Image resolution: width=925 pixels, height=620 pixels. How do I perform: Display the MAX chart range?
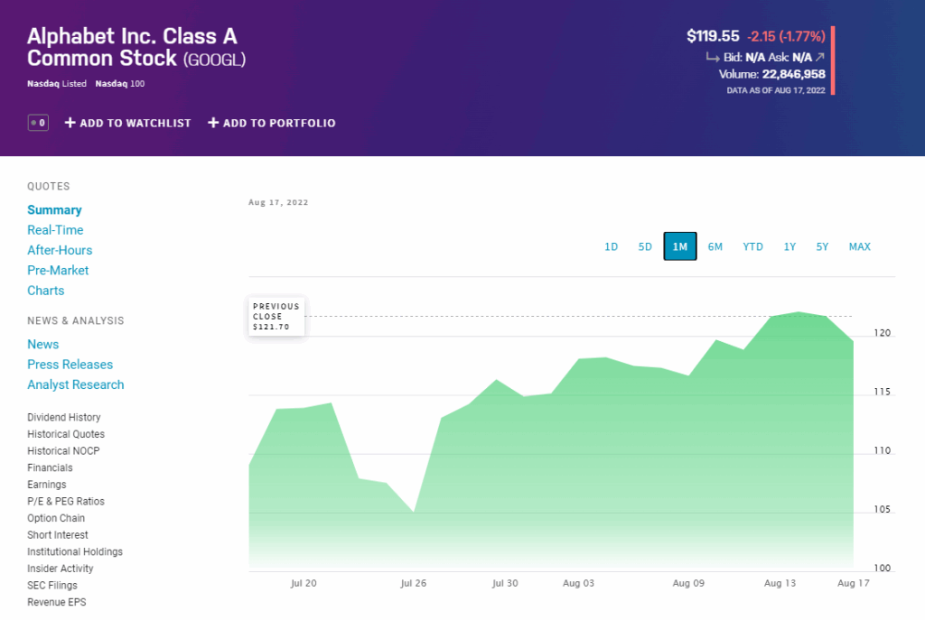click(860, 246)
